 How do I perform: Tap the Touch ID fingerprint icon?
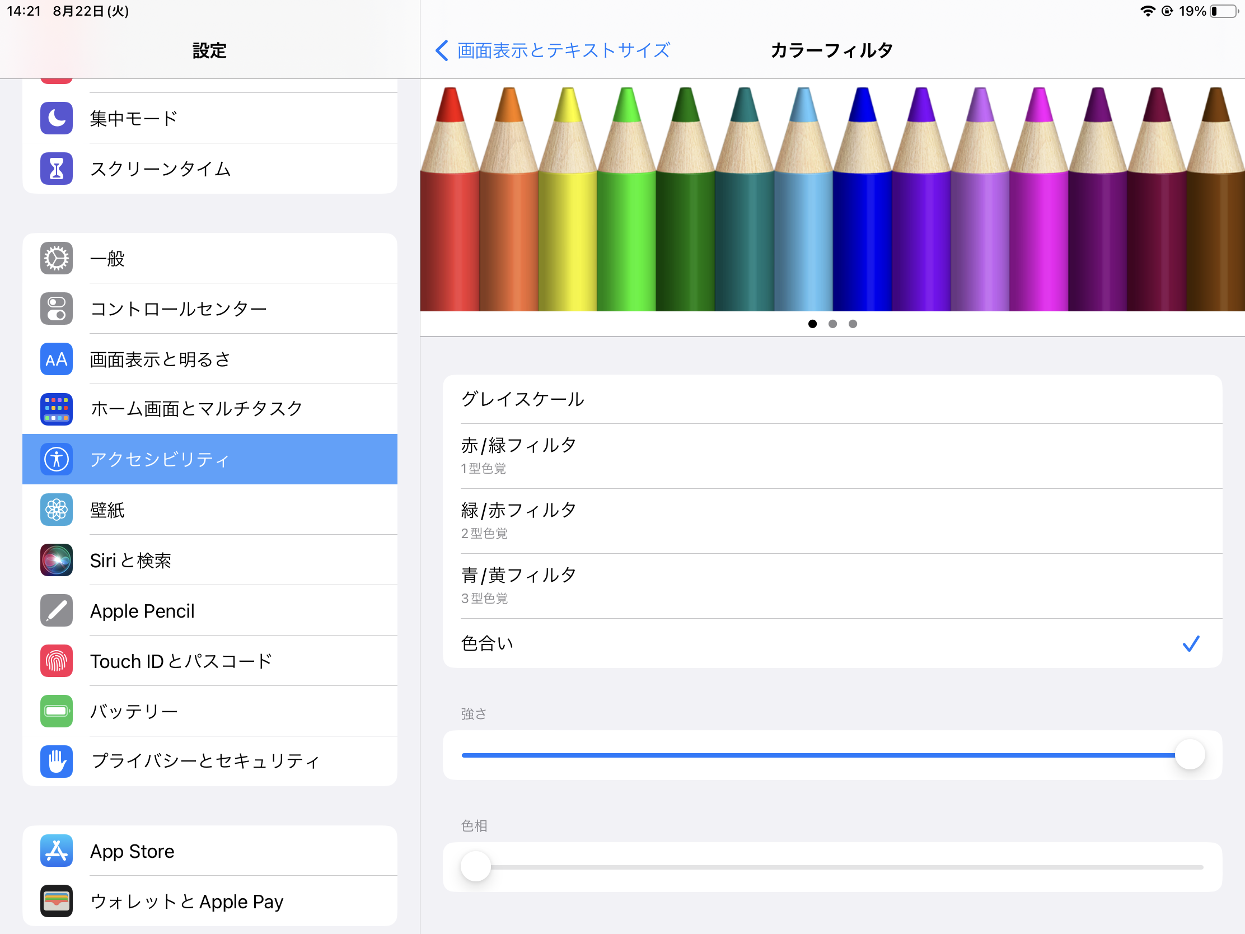click(57, 661)
